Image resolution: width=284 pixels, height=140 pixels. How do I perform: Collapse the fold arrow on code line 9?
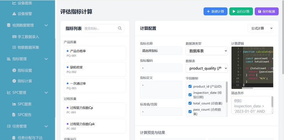pos(240,75)
